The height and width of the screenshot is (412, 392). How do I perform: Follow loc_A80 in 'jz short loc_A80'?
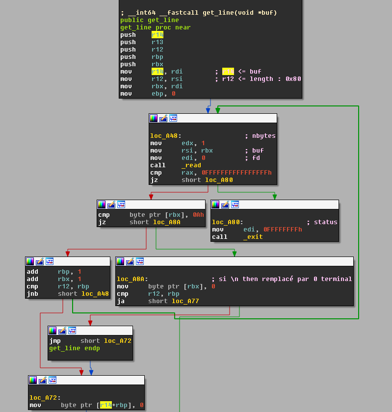coord(219,180)
